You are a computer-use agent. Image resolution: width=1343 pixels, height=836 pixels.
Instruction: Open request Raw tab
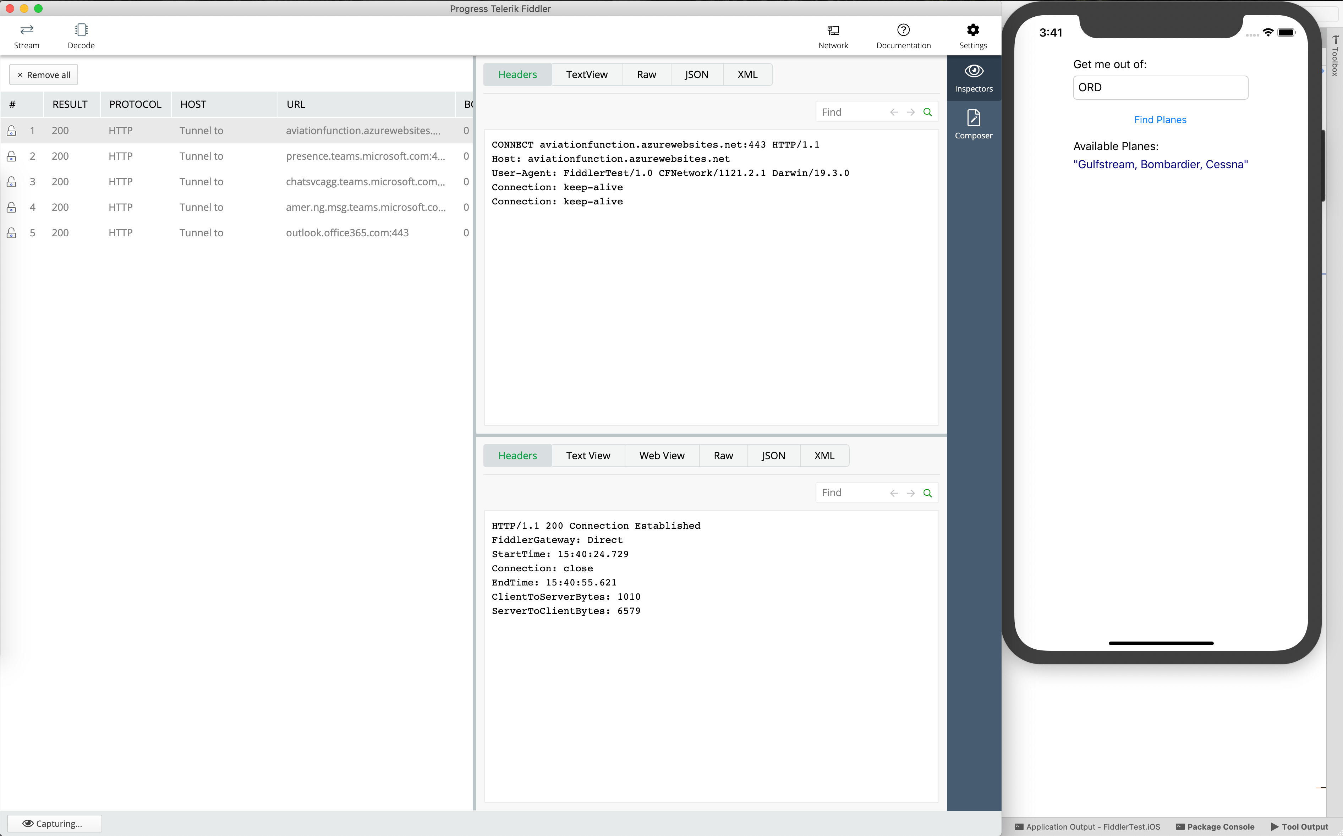coord(646,75)
